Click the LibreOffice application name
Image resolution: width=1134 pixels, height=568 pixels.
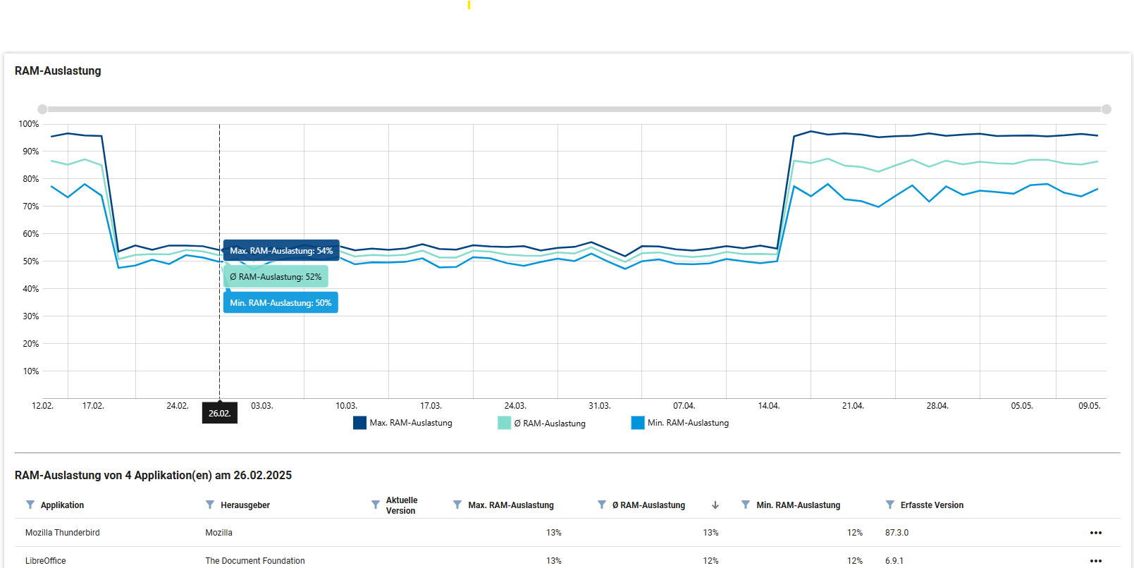click(46, 561)
